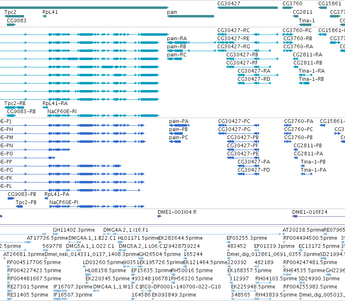Select transcript Tina-1-RB
Viewport: 345px width, 301px height.
pyautogui.click(x=311, y=79)
